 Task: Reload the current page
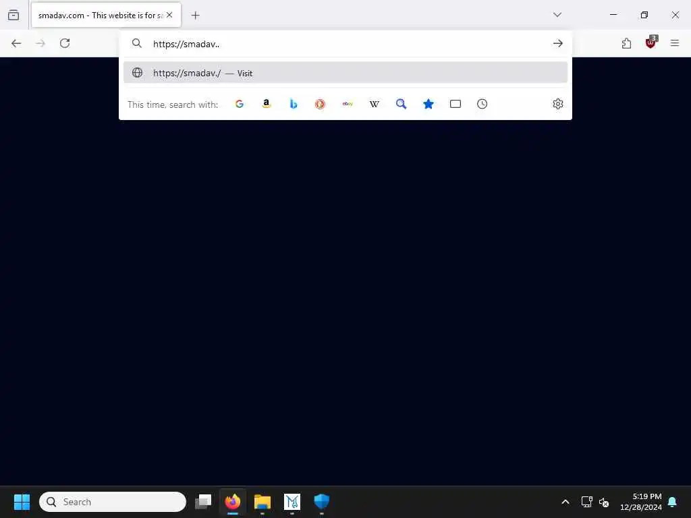(65, 43)
